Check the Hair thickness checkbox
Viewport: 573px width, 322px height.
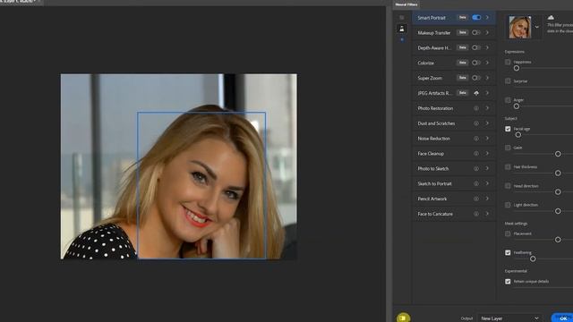coord(508,167)
